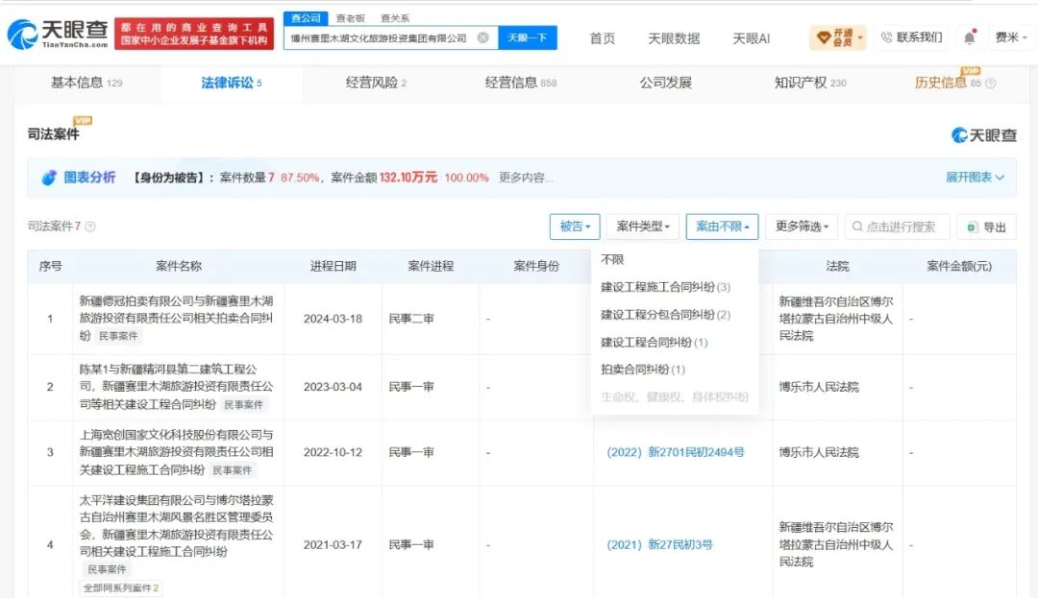The width and height of the screenshot is (1038, 598).
Task: Open the 案件类型 filter dropdown
Action: point(643,227)
